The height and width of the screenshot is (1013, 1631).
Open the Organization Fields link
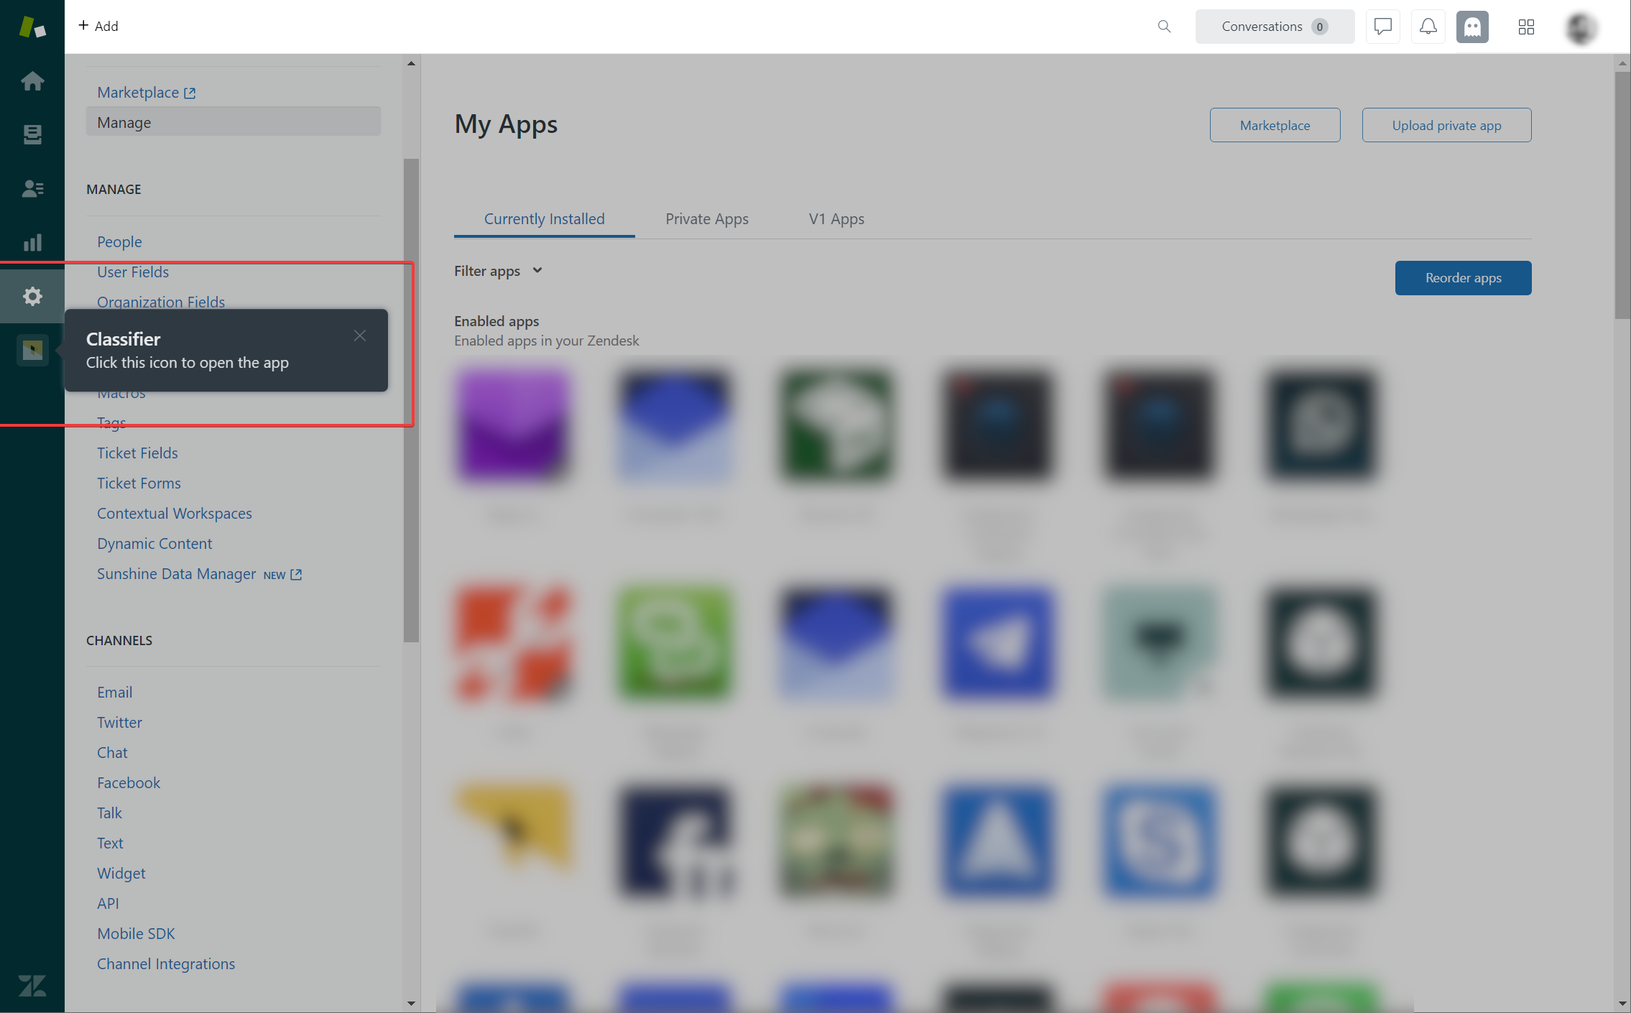click(x=161, y=302)
